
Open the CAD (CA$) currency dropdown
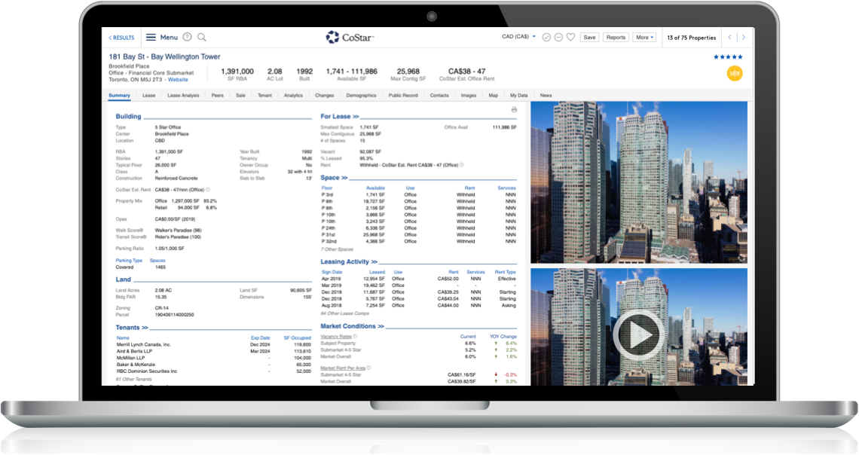click(x=519, y=37)
